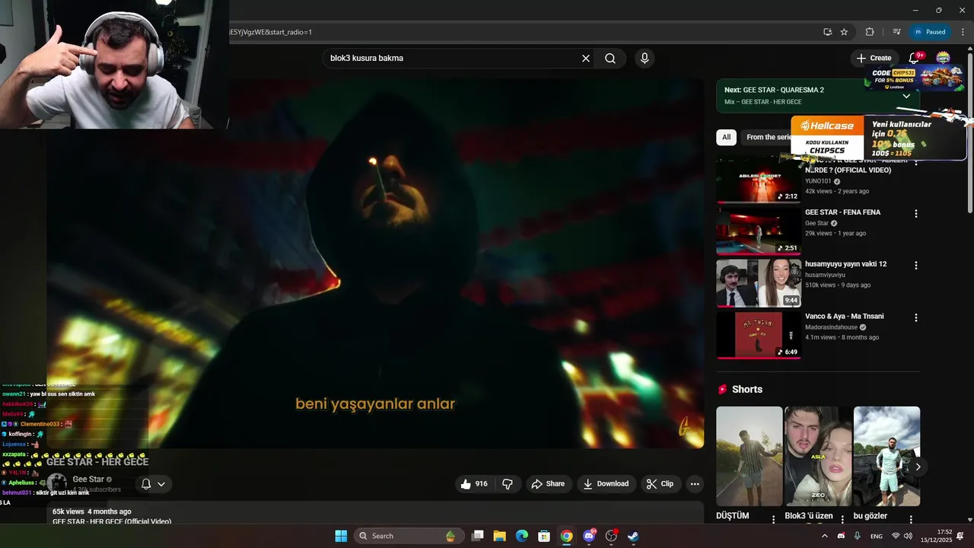The width and height of the screenshot is (974, 548).
Task: Create a Clip of the video
Action: pos(660,484)
